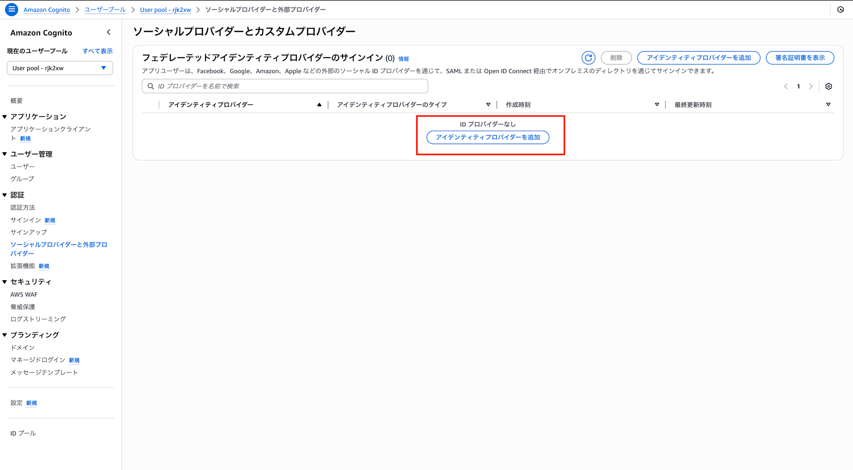The height and width of the screenshot is (470, 853).
Task: Open ログストリーミング in sidebar
Action: point(38,319)
